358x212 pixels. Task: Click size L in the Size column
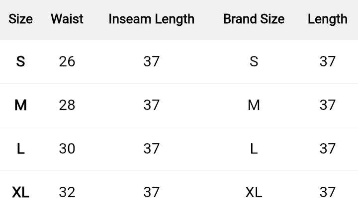click(x=20, y=149)
